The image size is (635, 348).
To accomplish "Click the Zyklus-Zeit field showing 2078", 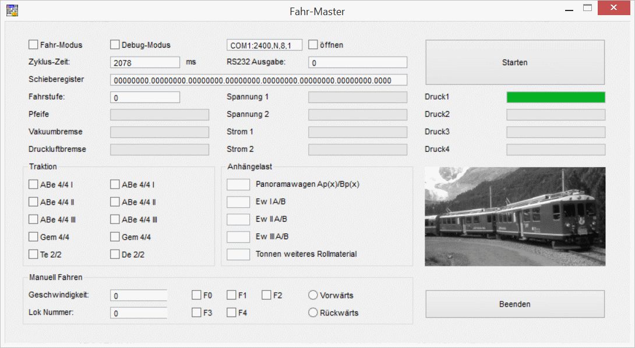I will click(145, 62).
